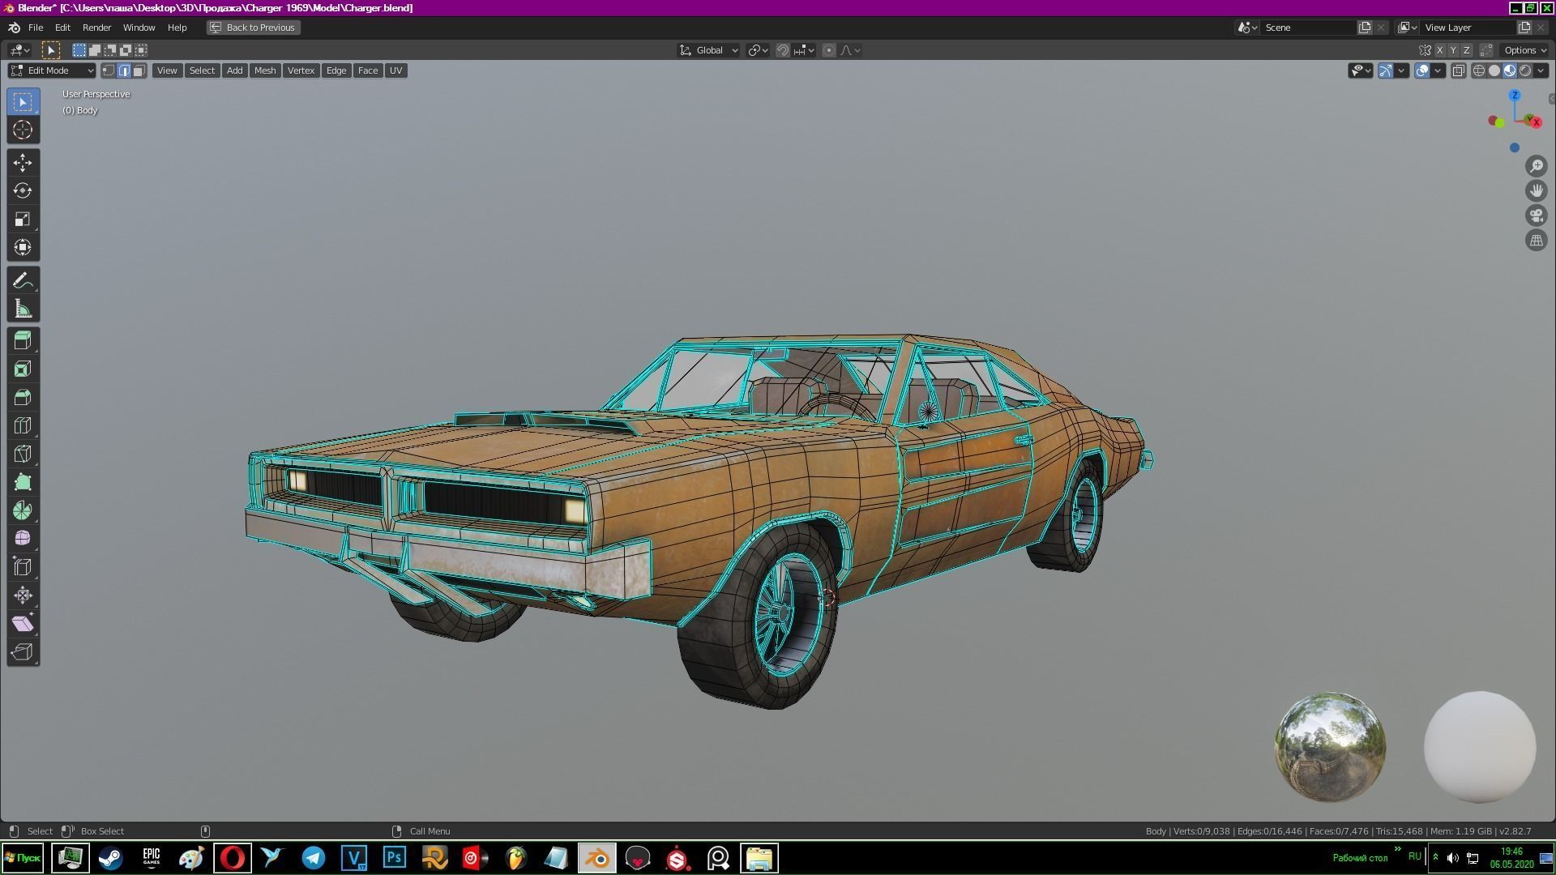Activate the Knife tool
Screen dimensions: 1556x875
click(23, 455)
